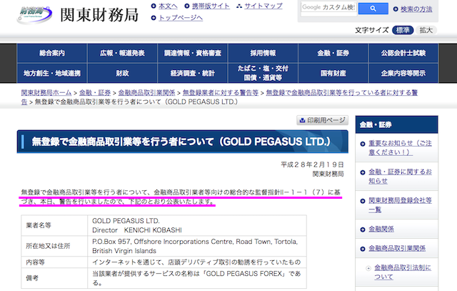457x291 pixels.
Task: Click the site map icon beside サイトマップ
Action: click(239, 6)
